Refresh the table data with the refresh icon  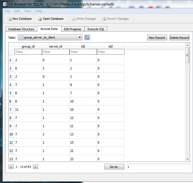[87, 37]
